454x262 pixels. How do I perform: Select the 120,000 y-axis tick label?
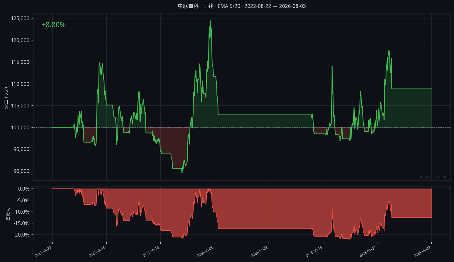coord(20,40)
